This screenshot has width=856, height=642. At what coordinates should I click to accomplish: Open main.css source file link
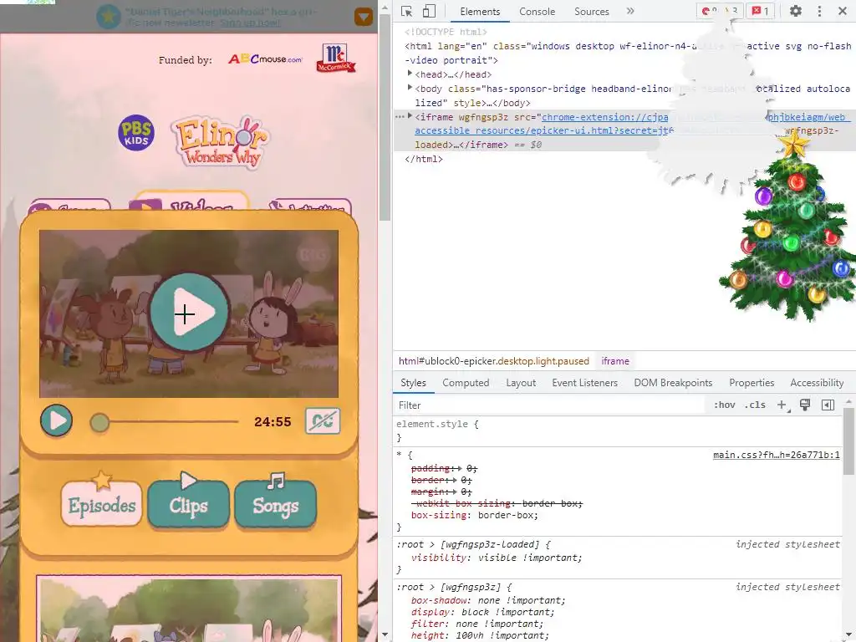click(777, 455)
